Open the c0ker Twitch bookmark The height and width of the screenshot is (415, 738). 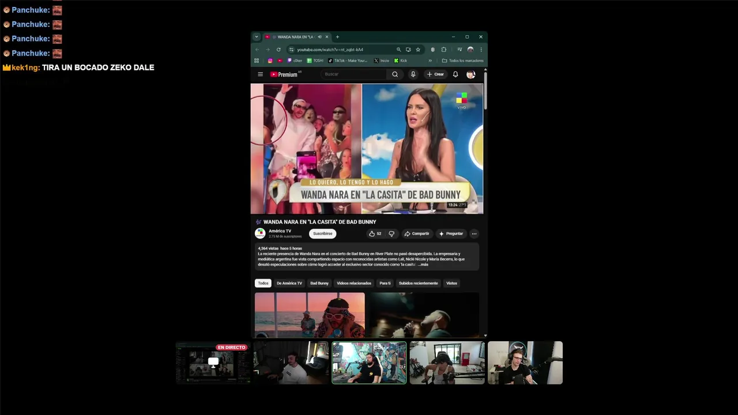295,61
